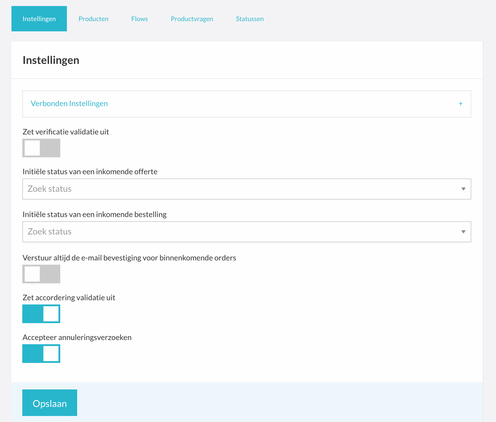The image size is (496, 422).
Task: Go to the Productvragen tab
Action: pyautogui.click(x=192, y=19)
